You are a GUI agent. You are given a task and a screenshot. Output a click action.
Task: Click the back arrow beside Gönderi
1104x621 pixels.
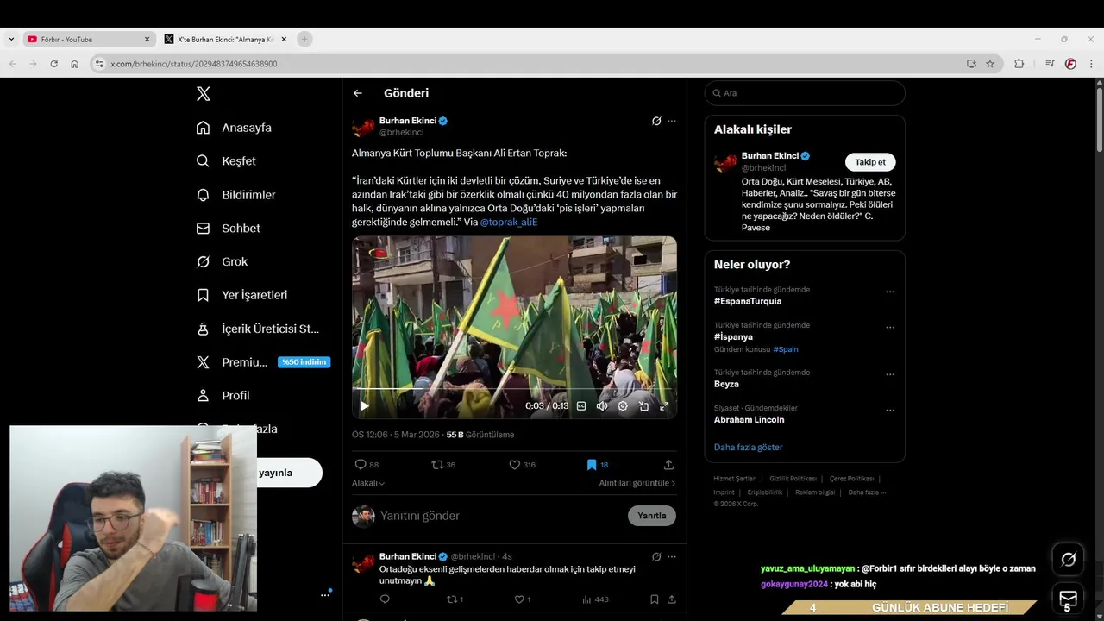pyautogui.click(x=358, y=93)
